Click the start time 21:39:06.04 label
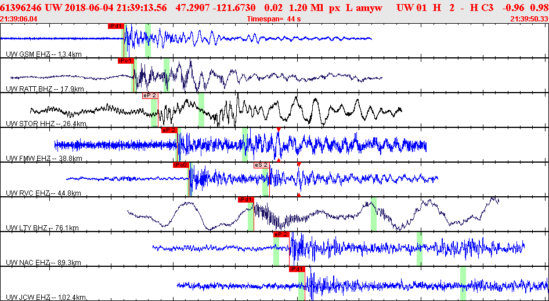549x301 pixels. tap(18, 19)
